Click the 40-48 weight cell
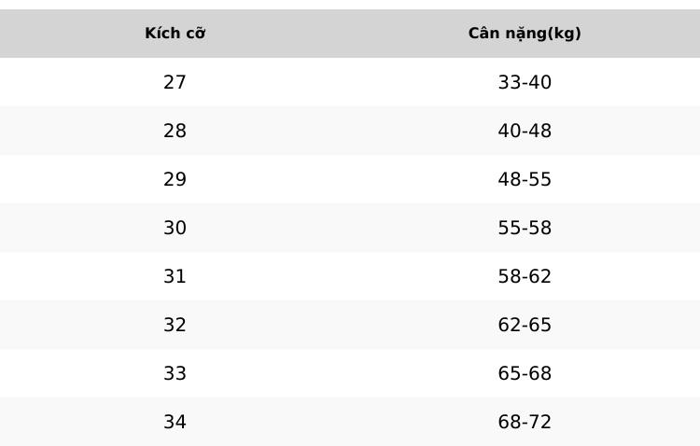Viewport: 700px width, 446px height. point(525,131)
